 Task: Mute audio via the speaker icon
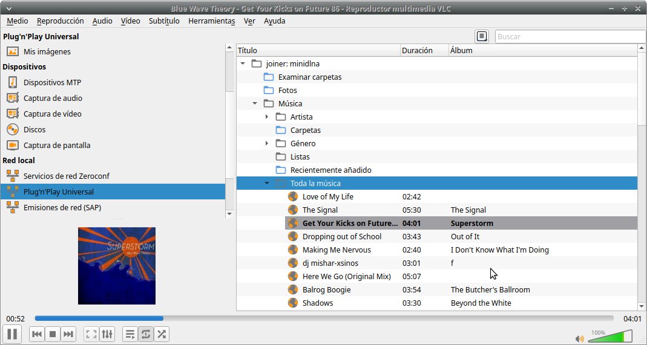pos(580,339)
